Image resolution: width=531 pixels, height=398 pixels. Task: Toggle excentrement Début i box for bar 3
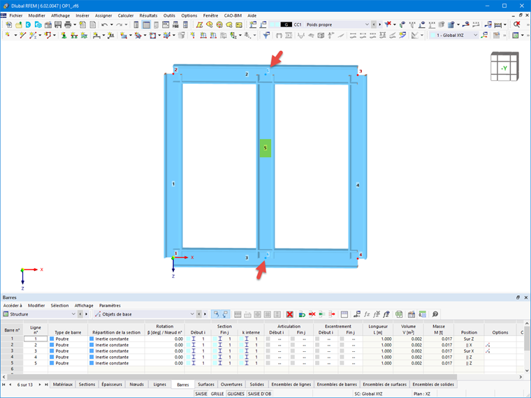coord(317,351)
